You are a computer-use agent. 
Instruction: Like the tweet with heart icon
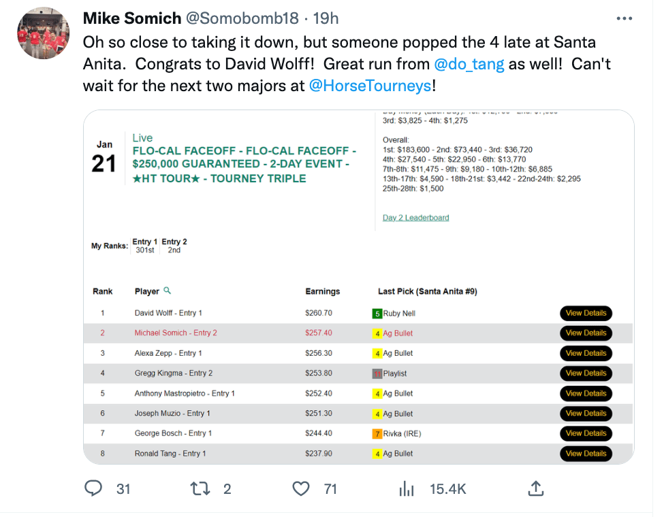pyautogui.click(x=301, y=488)
